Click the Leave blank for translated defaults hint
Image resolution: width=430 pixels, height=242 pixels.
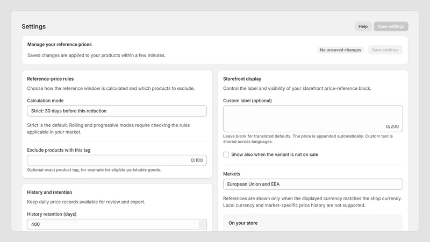[308, 139]
